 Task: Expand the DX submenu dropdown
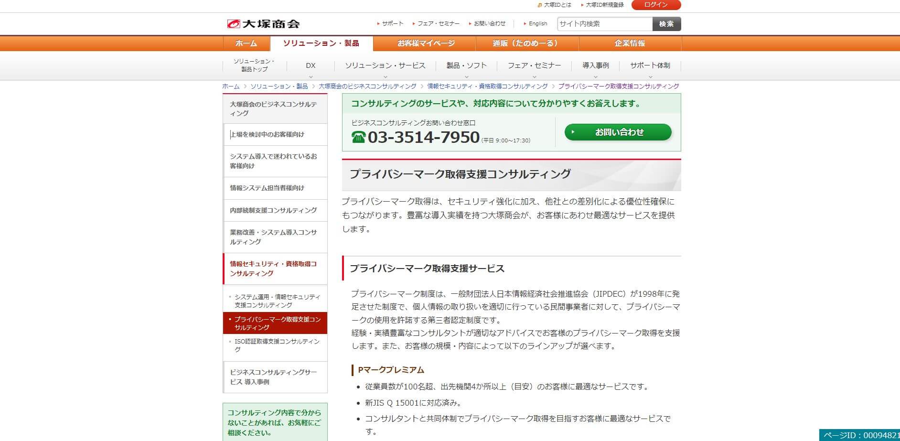coord(311,66)
